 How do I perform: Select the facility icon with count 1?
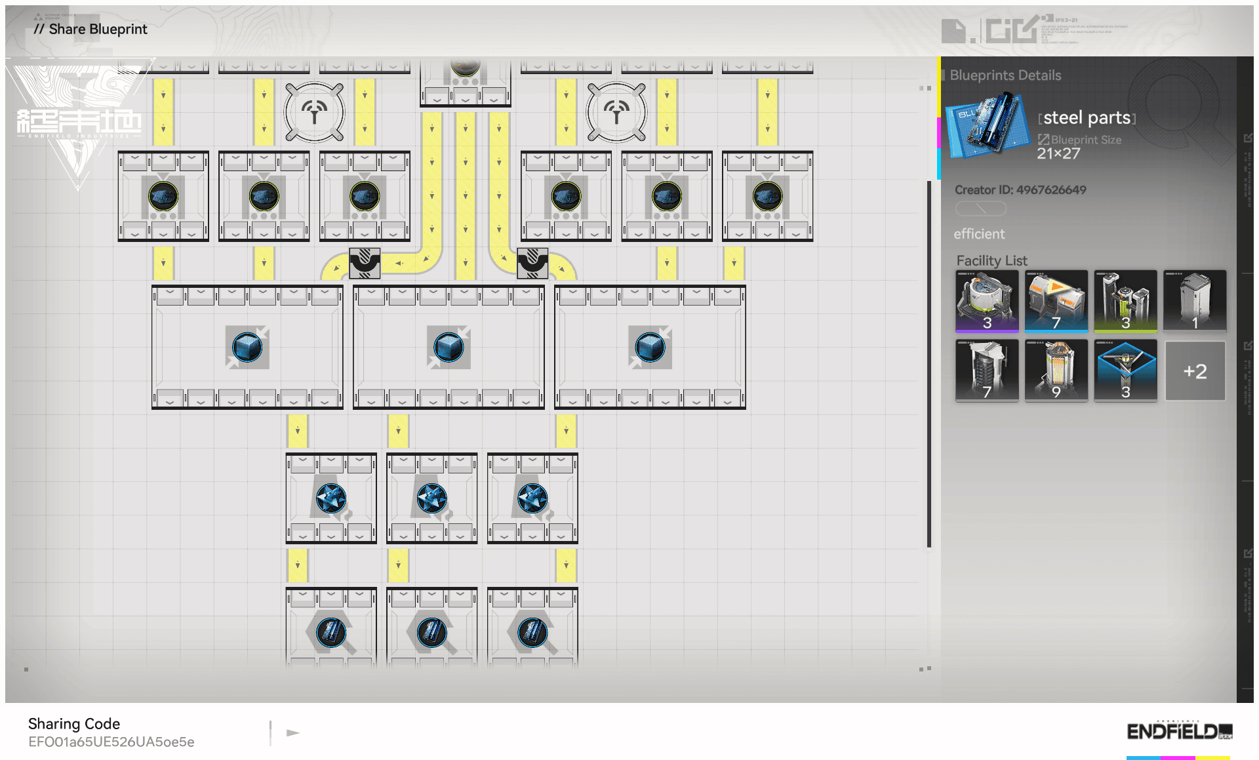point(1195,301)
